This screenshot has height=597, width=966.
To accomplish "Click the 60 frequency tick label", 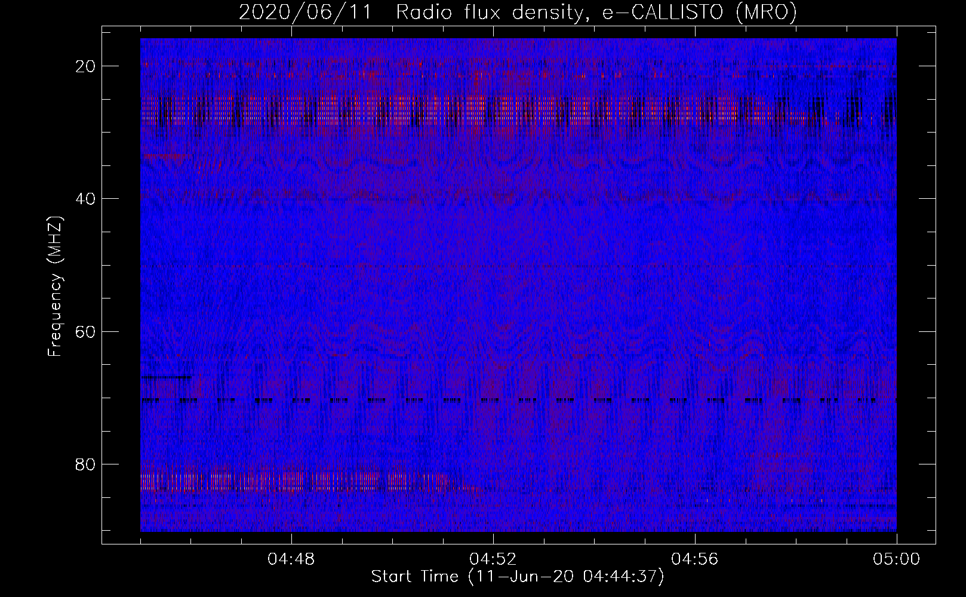I will pyautogui.click(x=85, y=331).
